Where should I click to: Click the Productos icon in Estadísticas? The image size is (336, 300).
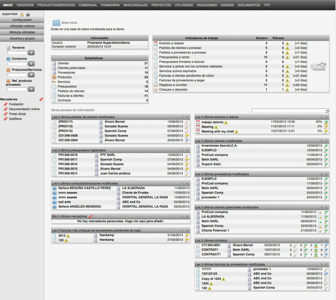point(54,77)
